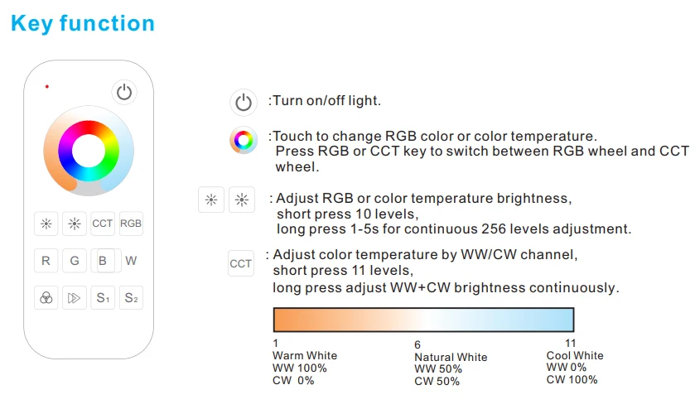
Task: Click the power button on the remote
Action: point(124,92)
